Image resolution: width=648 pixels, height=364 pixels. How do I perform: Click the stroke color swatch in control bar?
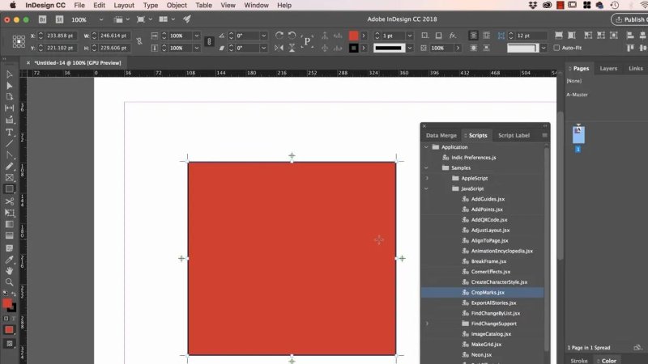353,48
